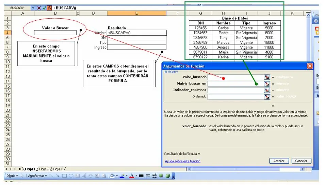Expand Font Color palette arrow
Image resolution: width=324 pixels, height=185 pixels.
(136, 176)
